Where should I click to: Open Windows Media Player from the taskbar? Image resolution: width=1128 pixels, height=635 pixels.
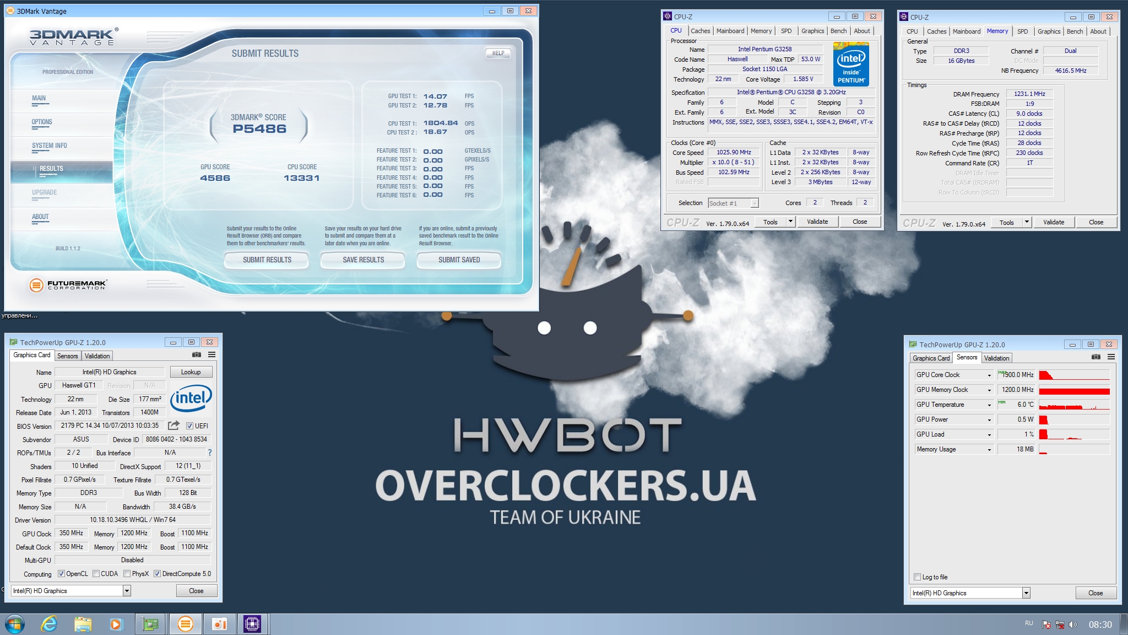tap(116, 624)
